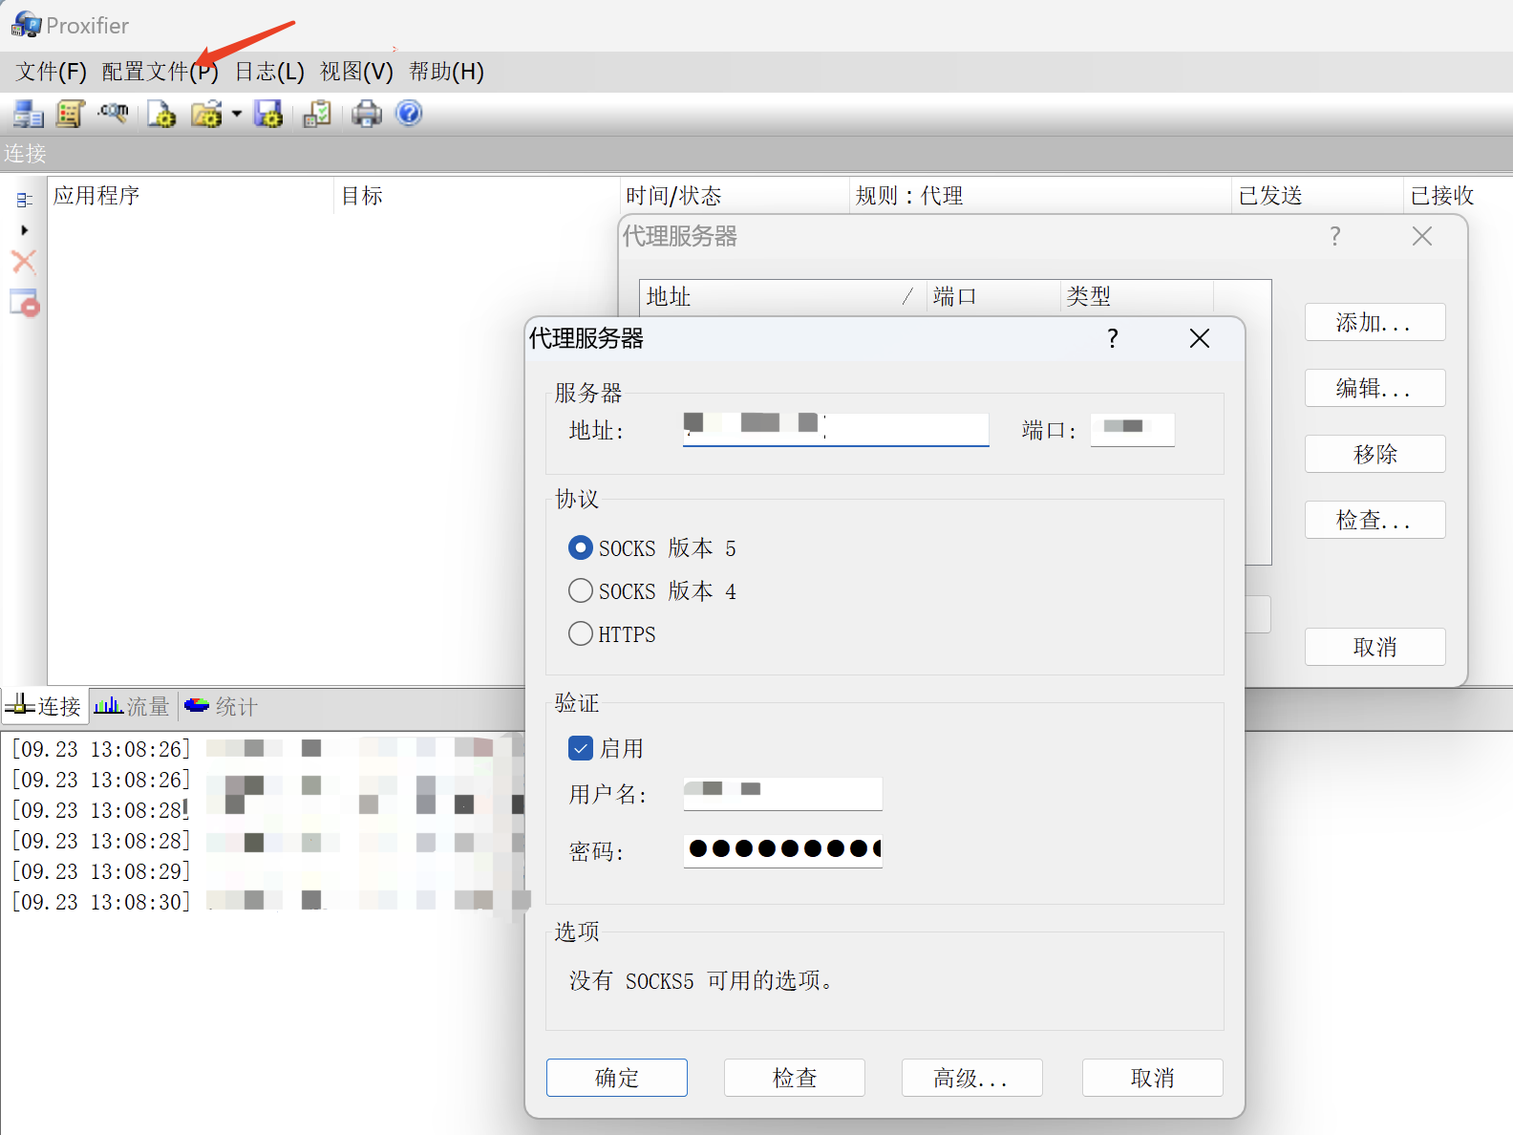Click 目标 column header

[477, 196]
